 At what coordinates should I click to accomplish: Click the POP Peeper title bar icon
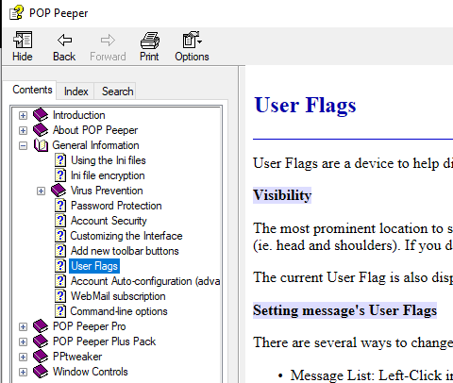coord(16,13)
